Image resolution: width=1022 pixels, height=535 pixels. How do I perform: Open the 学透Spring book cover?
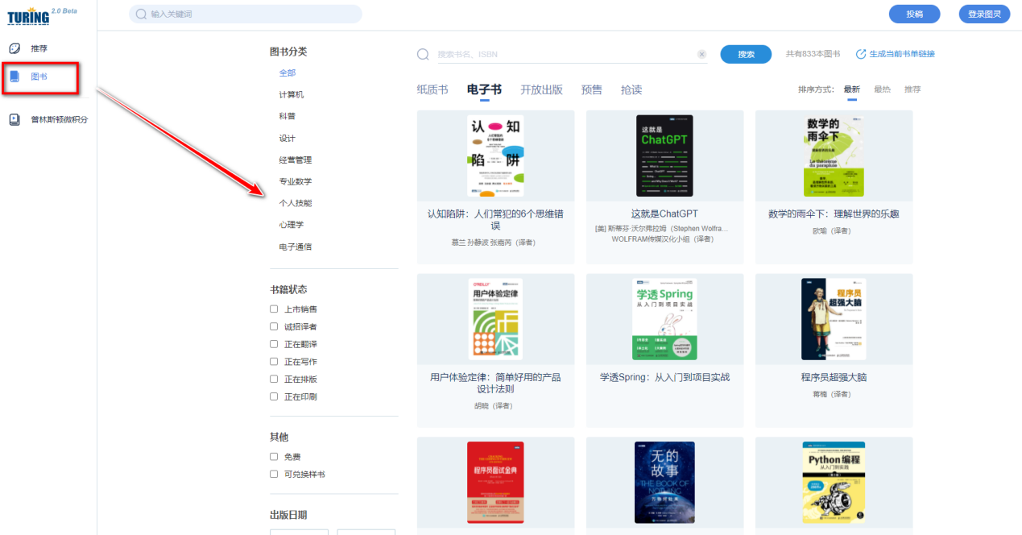tap(664, 319)
